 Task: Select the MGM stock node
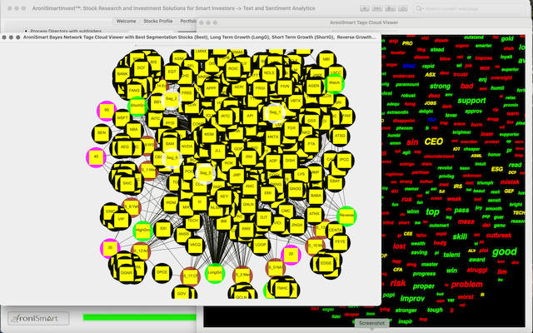[x=209, y=135]
